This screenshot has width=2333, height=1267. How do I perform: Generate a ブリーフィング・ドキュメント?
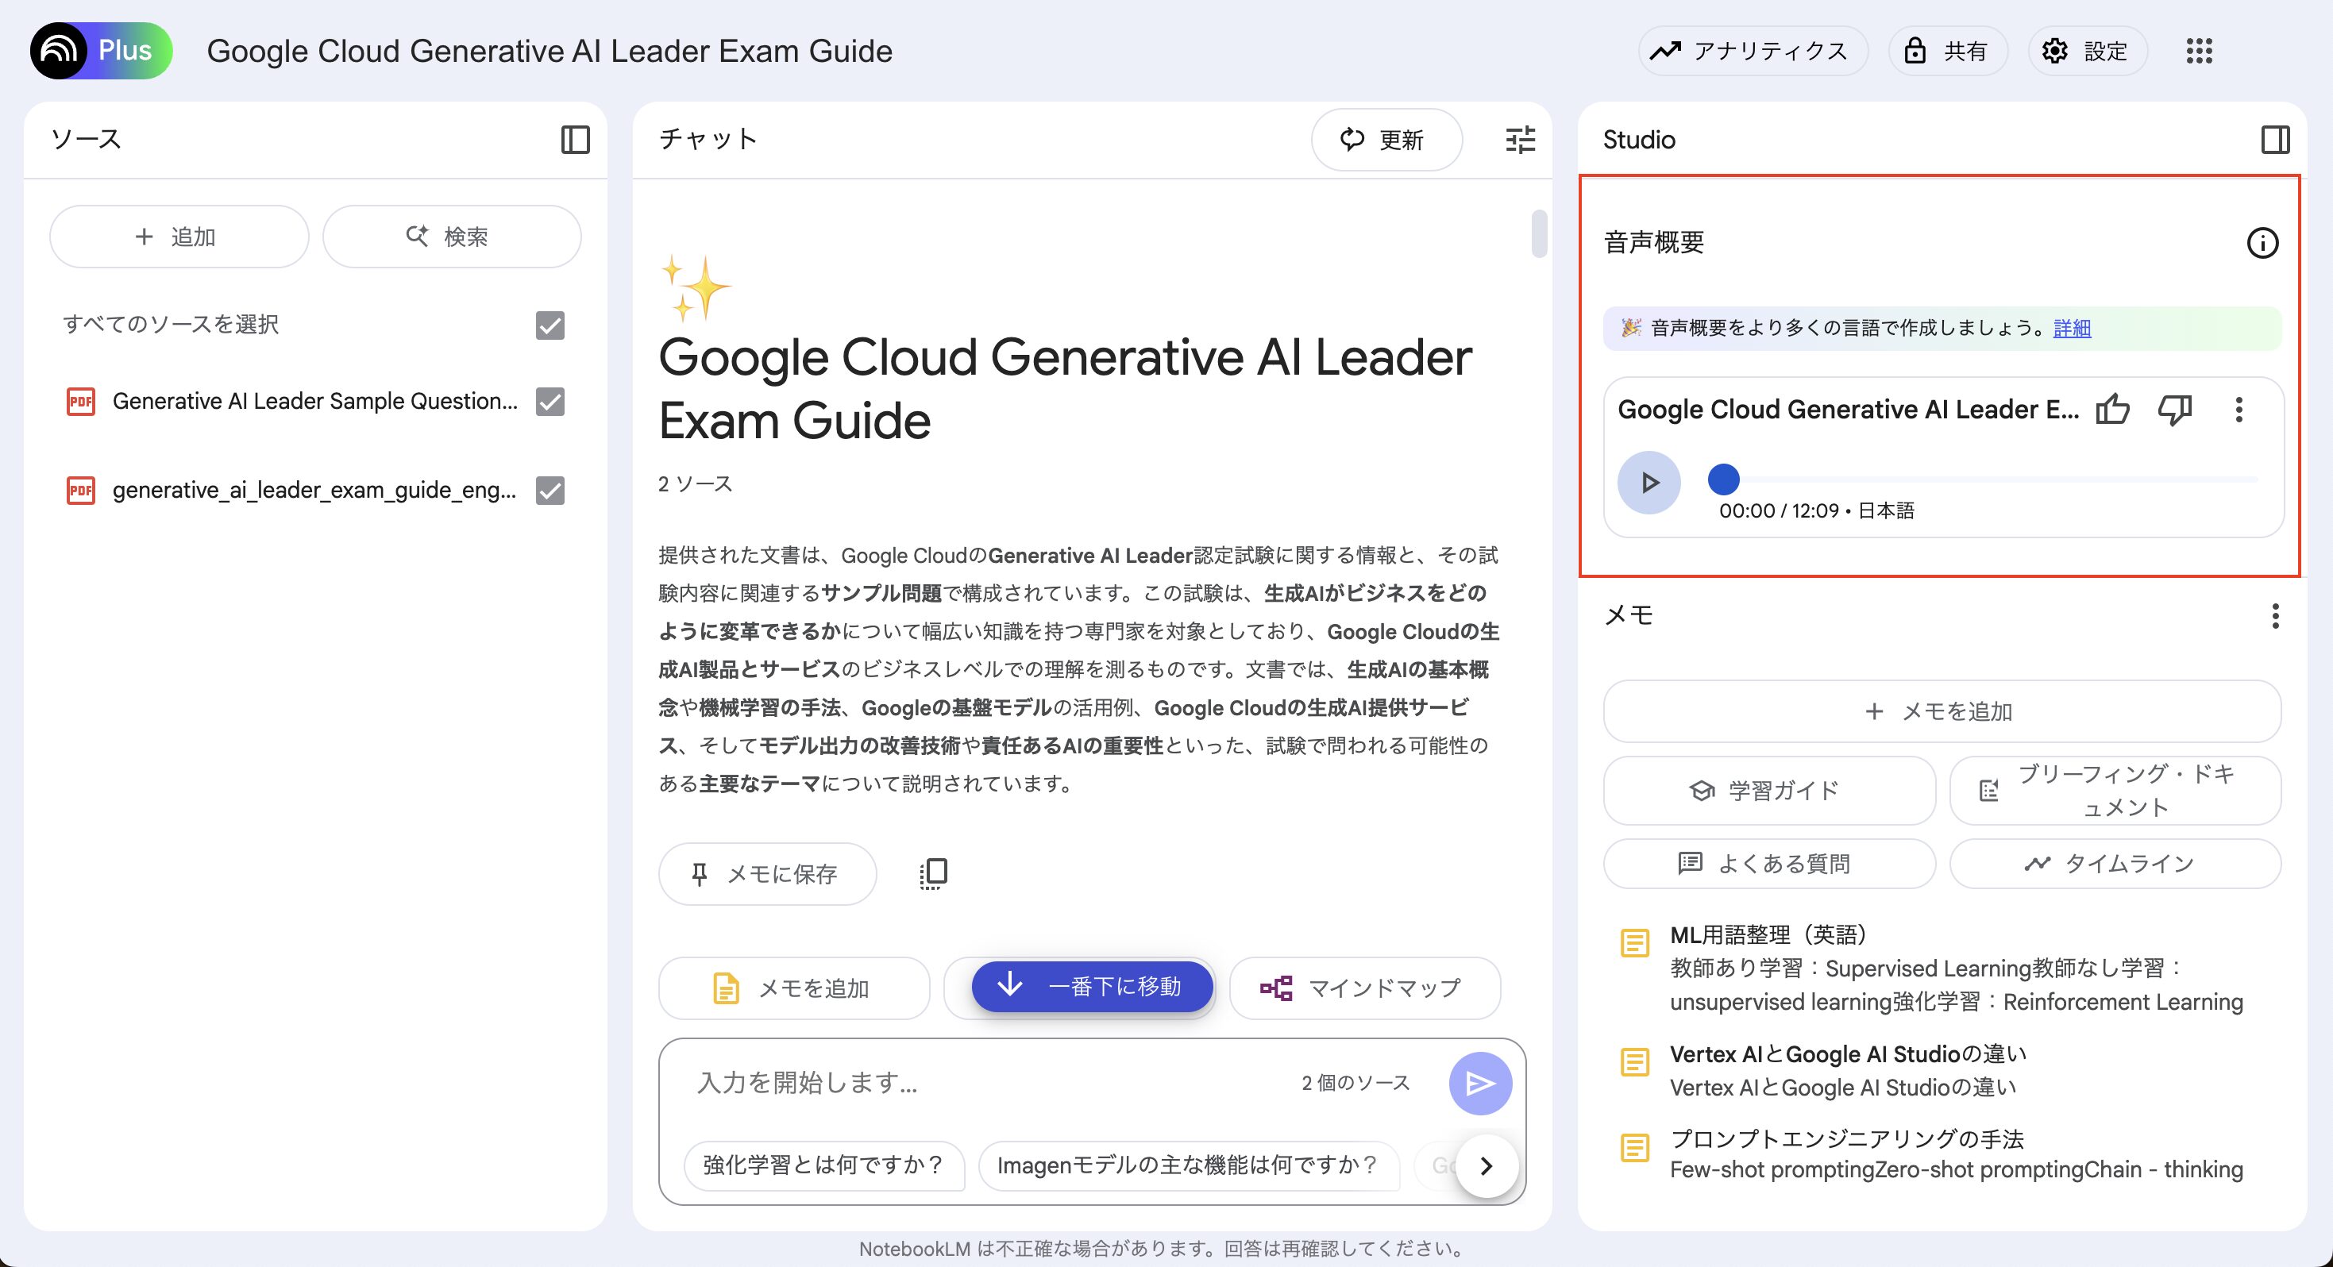(x=2115, y=791)
